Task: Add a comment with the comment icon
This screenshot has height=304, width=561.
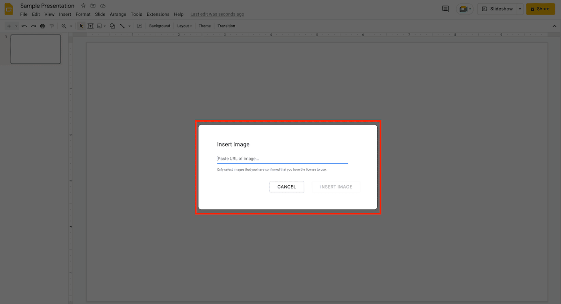Action: pyautogui.click(x=140, y=26)
